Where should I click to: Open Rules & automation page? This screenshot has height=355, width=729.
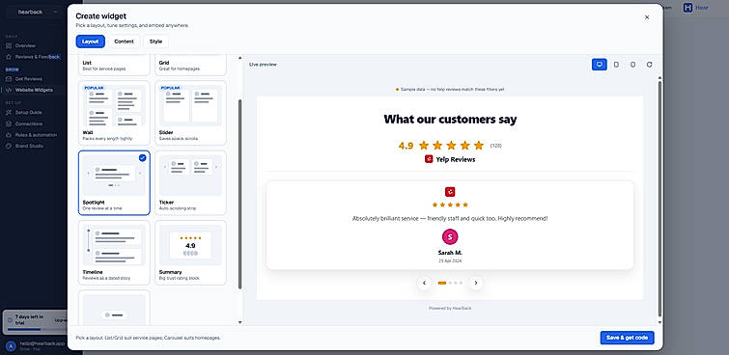point(36,135)
